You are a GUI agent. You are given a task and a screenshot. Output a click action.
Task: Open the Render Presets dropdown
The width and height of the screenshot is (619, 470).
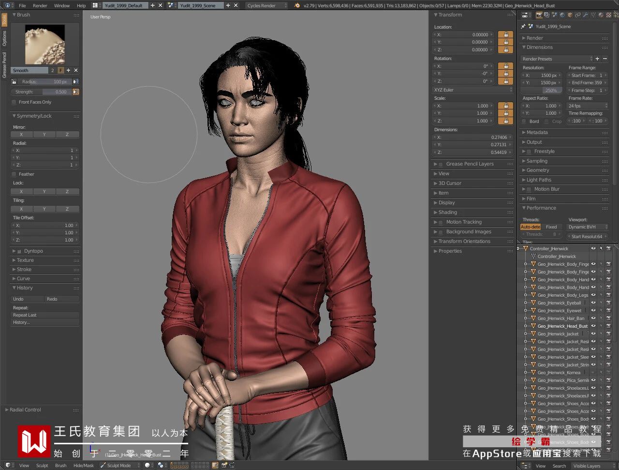pyautogui.click(x=557, y=59)
